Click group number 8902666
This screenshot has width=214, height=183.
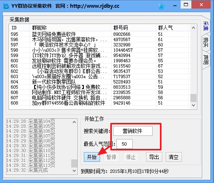122,34
